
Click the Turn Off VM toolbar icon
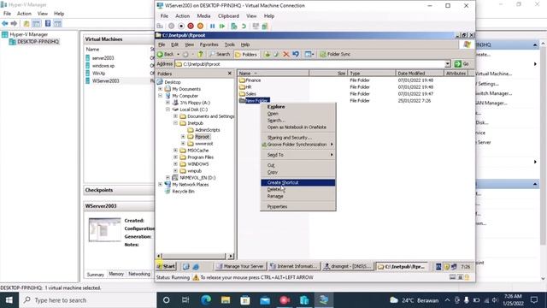click(x=181, y=27)
